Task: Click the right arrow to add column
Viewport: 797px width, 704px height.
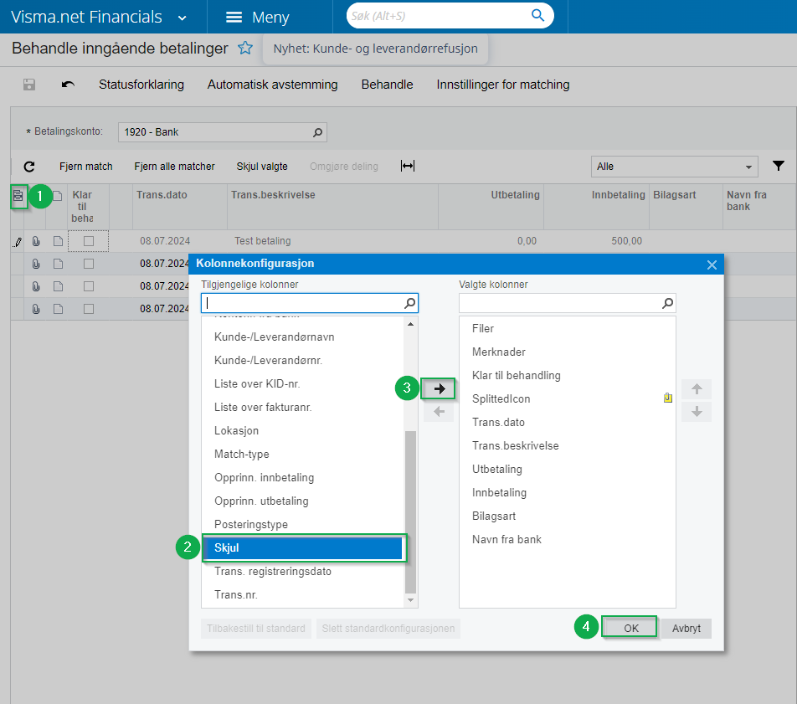Action: (440, 389)
